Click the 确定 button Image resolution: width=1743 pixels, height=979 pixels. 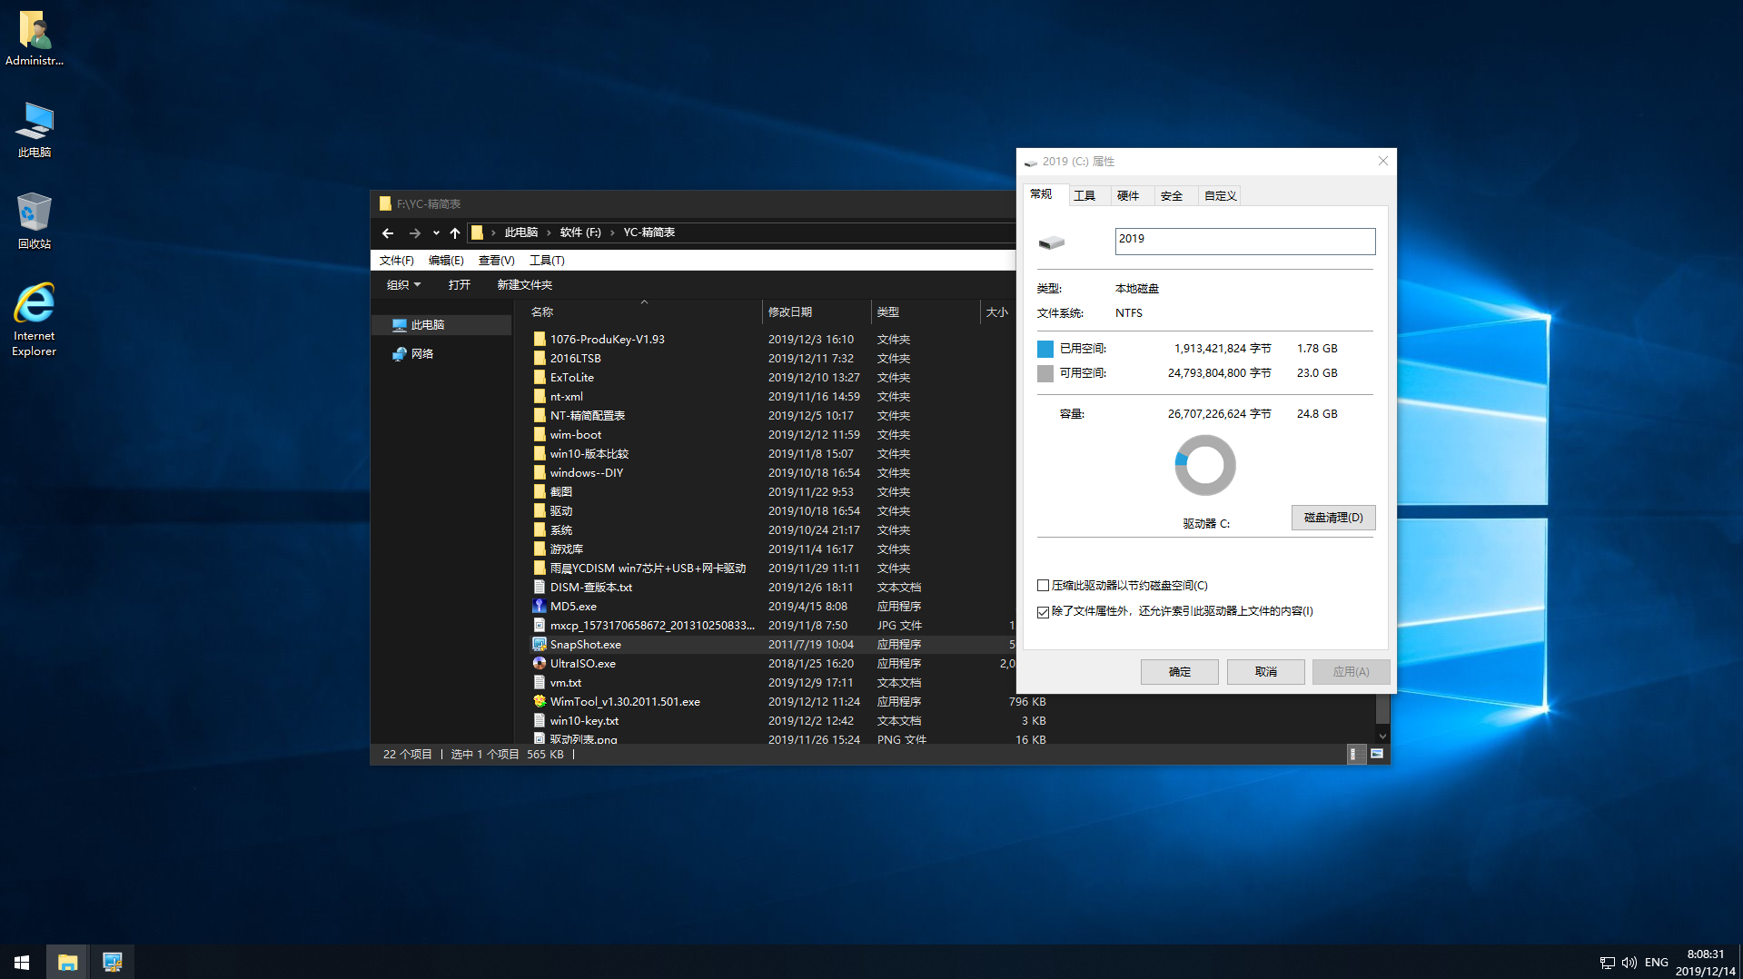(x=1179, y=671)
